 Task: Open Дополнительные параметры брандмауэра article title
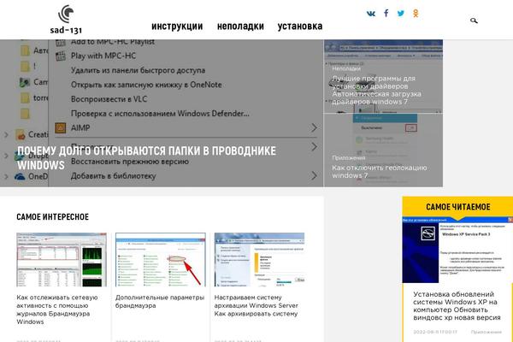(160, 302)
